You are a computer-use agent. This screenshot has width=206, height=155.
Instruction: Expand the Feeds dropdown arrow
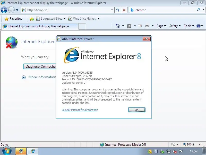[135, 26]
